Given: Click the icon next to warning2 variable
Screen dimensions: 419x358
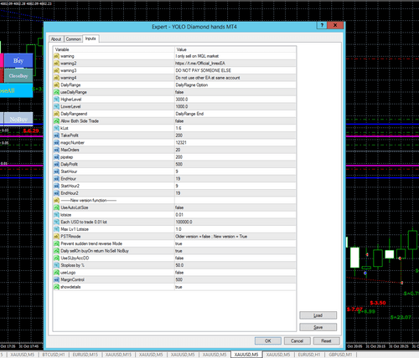Looking at the screenshot, I should click(57, 64).
